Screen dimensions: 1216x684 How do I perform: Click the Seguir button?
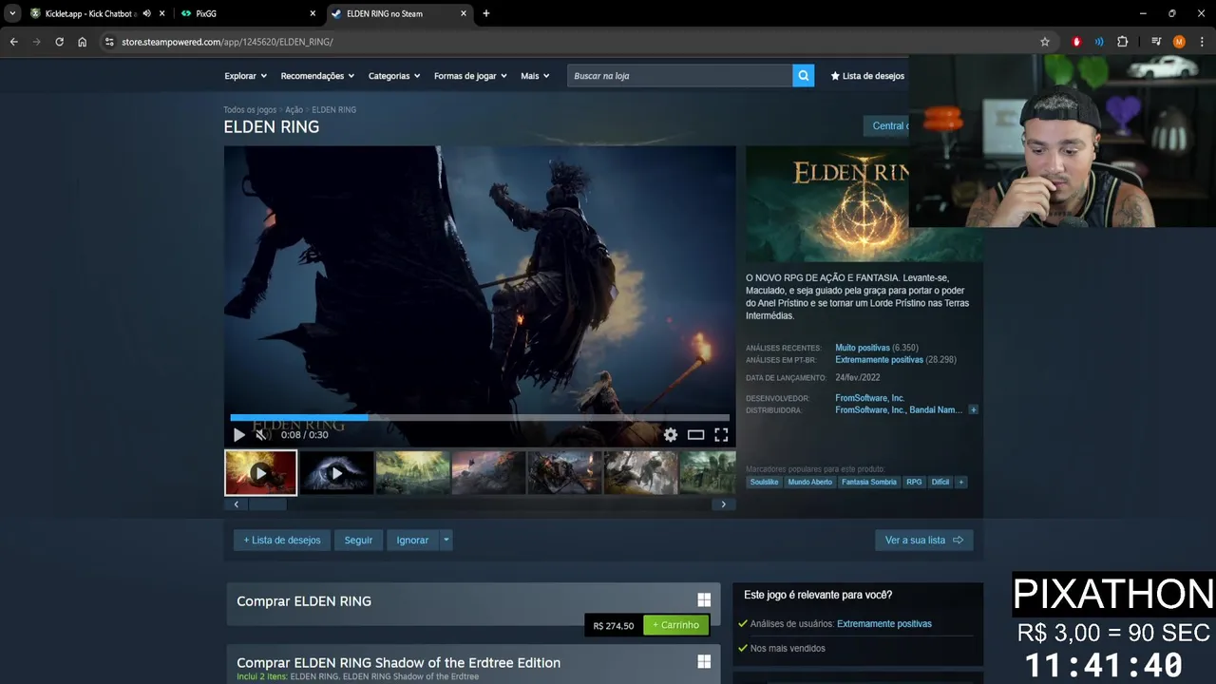pyautogui.click(x=358, y=540)
